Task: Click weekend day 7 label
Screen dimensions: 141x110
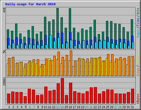Action: (x=34, y=107)
